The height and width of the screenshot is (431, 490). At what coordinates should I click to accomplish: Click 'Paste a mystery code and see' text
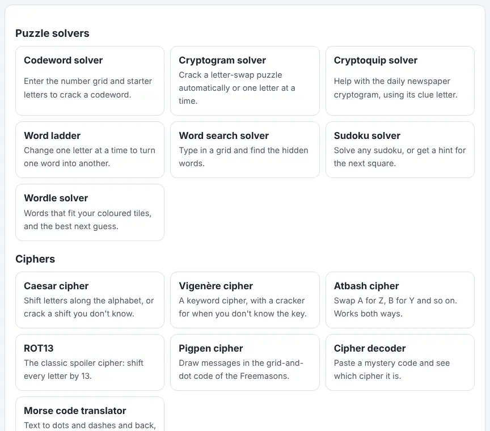click(x=391, y=363)
